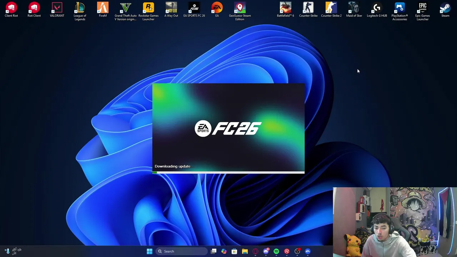Select the GeoGuessr Steam Edition icon

(x=240, y=11)
